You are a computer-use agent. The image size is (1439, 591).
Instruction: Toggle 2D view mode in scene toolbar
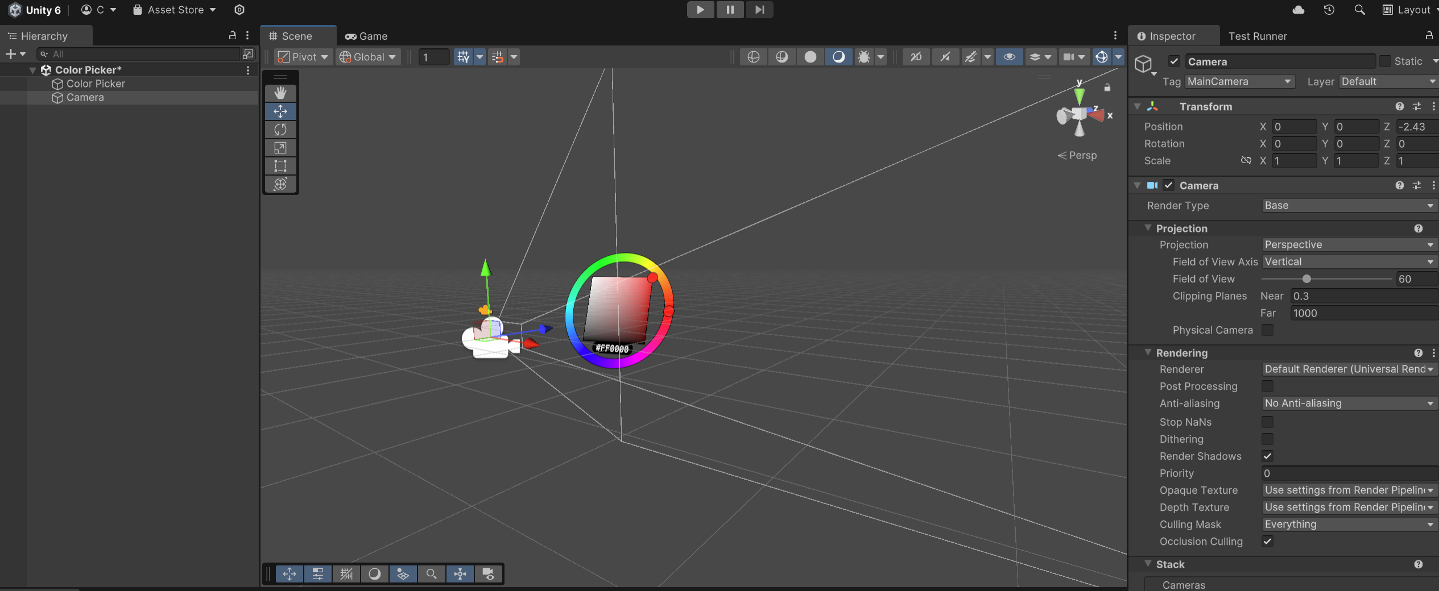916,57
